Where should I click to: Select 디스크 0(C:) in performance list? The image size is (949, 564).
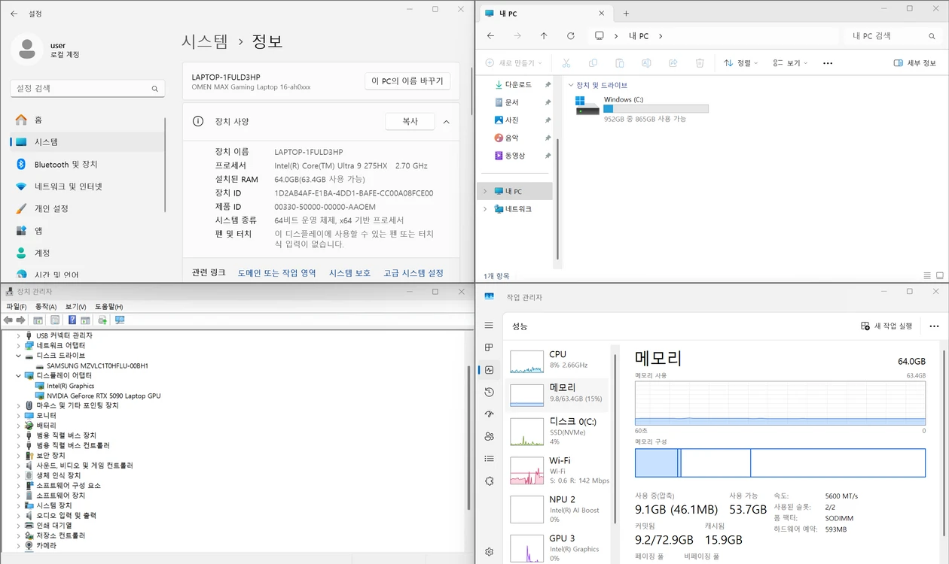pyautogui.click(x=558, y=432)
